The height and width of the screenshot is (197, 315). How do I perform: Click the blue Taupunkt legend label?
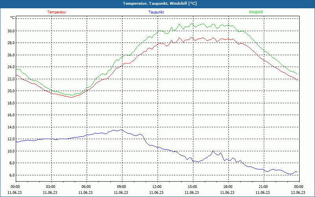(x=156, y=12)
